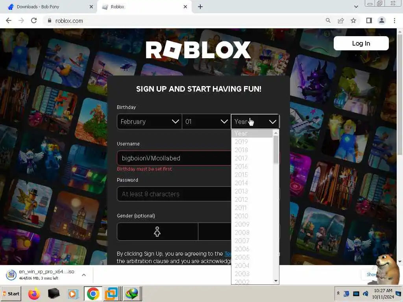Open the download manager globe taskbar icon
Viewport: 403px width, 302px height.
[x=132, y=293]
